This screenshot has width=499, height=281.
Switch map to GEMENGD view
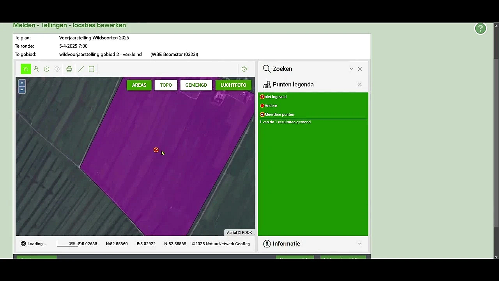tap(196, 85)
